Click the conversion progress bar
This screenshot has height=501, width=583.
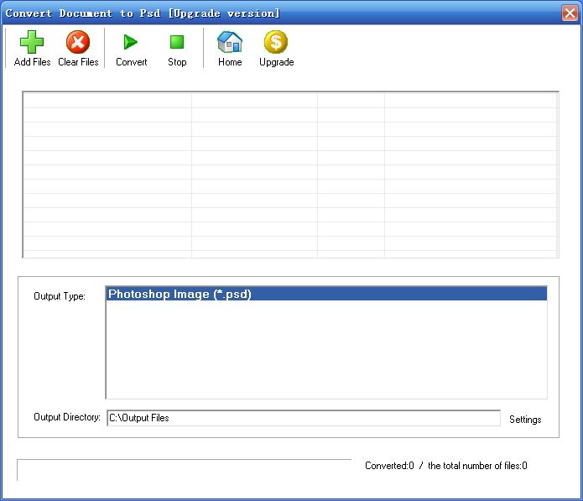[x=184, y=470]
